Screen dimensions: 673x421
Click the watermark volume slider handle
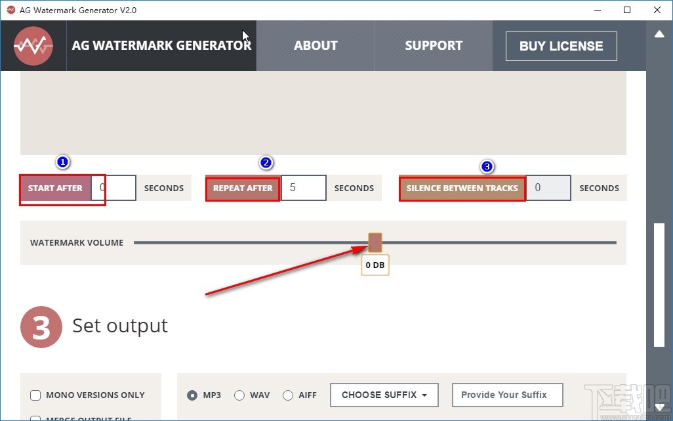[375, 243]
